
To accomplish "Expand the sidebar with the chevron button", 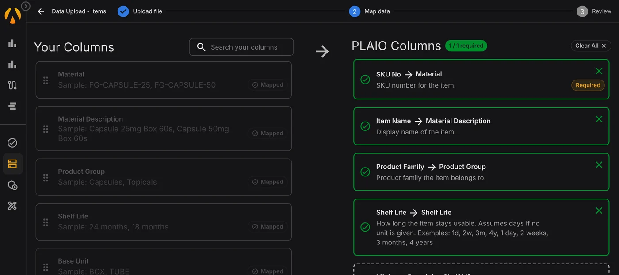I will [x=26, y=6].
